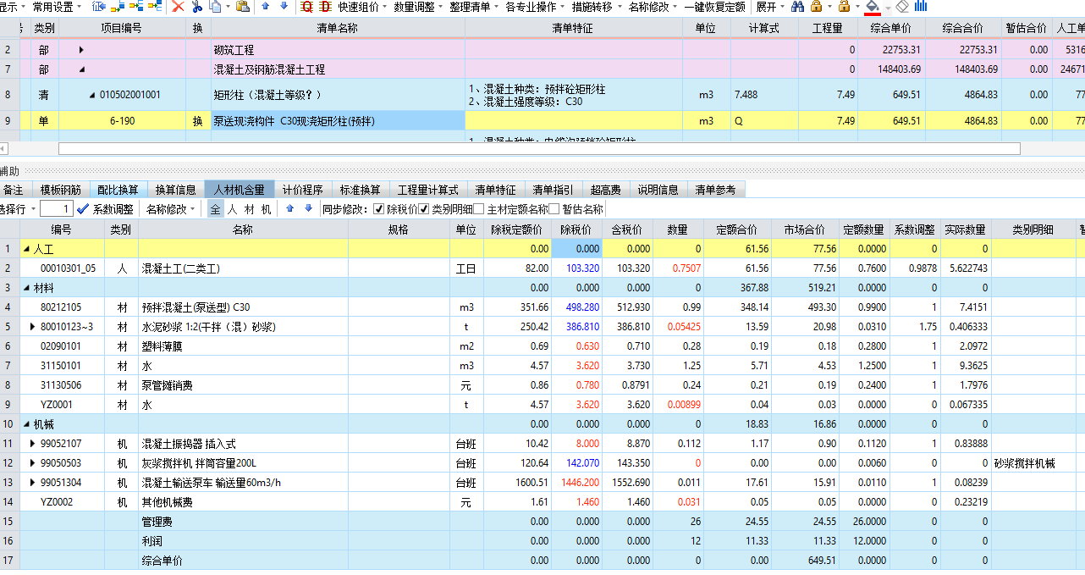Click the second yellow-blue tree icon
Image resolution: width=1085 pixels, height=575 pixels.
pyautogui.click(x=118, y=7)
